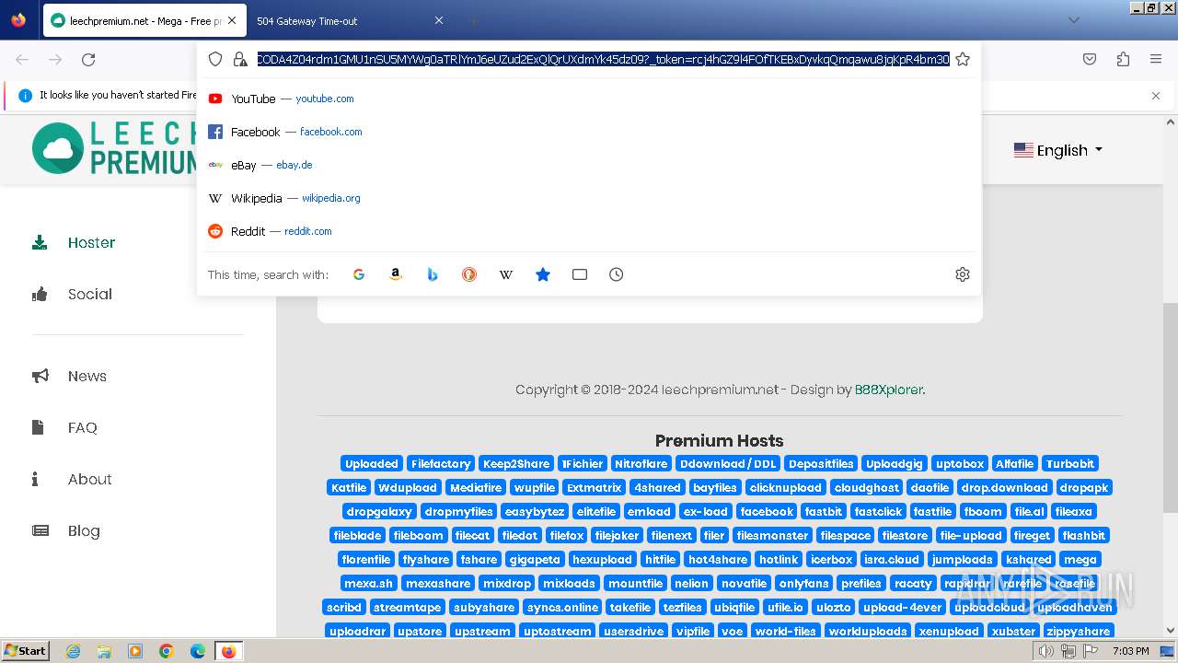Click the scribd host badge
This screenshot has width=1178, height=663.
(344, 608)
